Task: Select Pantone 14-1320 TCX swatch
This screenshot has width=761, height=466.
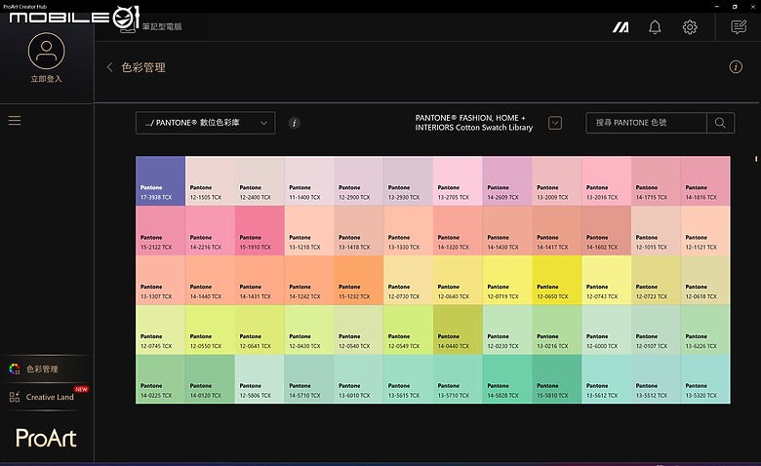Action: [x=458, y=230]
